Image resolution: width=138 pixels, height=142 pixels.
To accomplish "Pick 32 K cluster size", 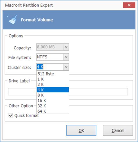I will [53, 106].
